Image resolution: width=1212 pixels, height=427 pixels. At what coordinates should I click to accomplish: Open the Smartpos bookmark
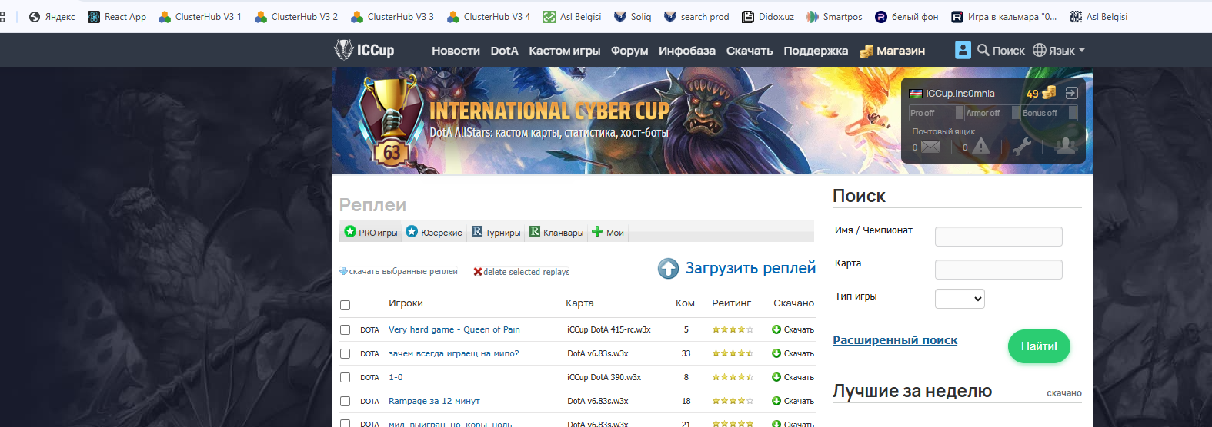pos(834,16)
